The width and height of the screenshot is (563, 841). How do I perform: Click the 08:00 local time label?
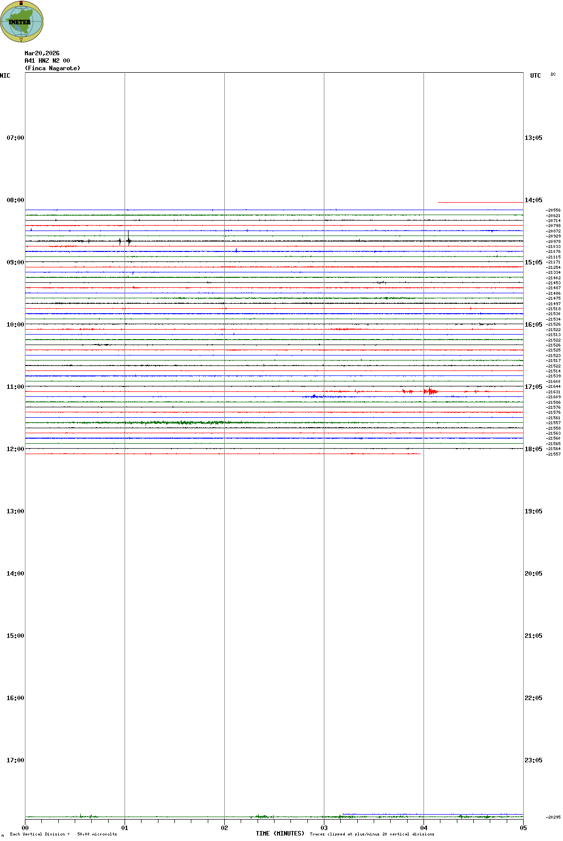(15, 200)
